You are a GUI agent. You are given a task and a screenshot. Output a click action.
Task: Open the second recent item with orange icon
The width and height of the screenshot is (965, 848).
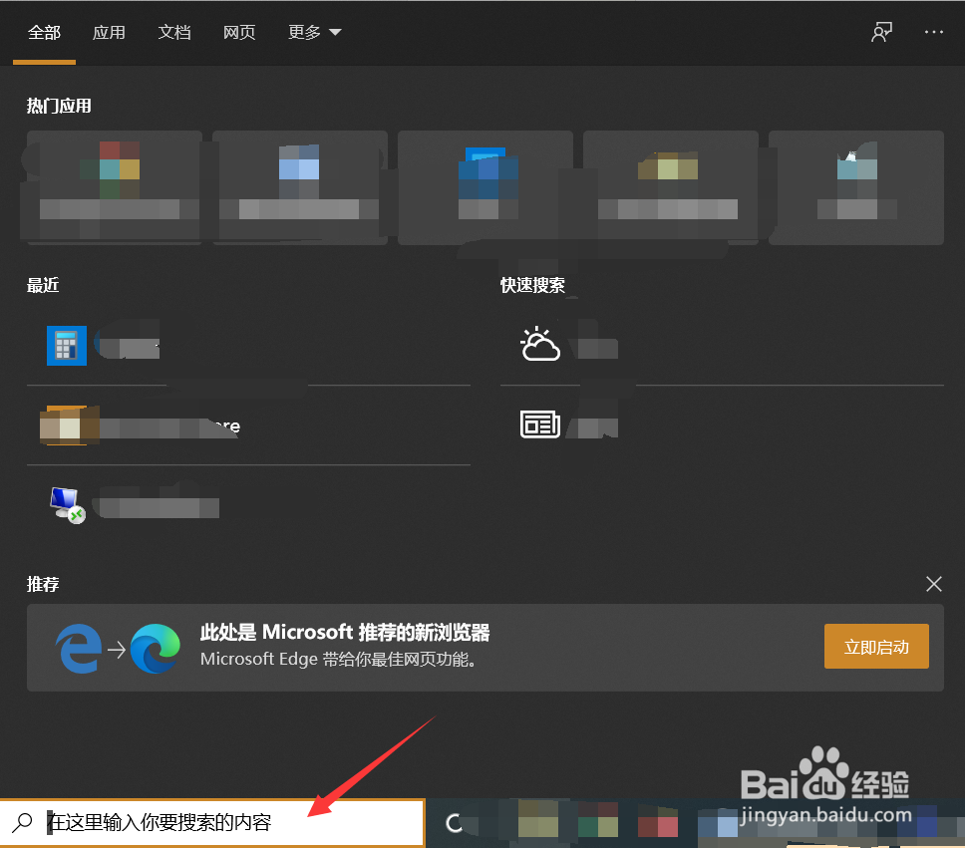[130, 425]
